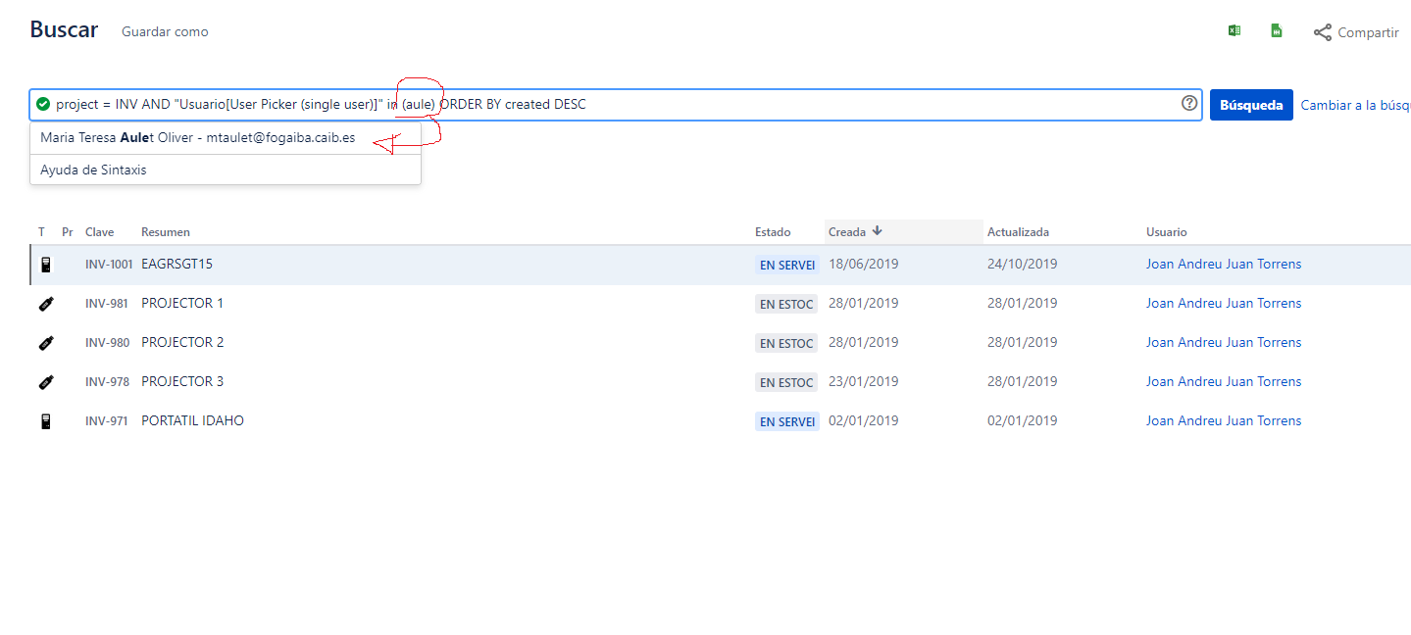Click created date 23/01/2019 on INV-978
The width and height of the screenshot is (1411, 635).
[864, 381]
